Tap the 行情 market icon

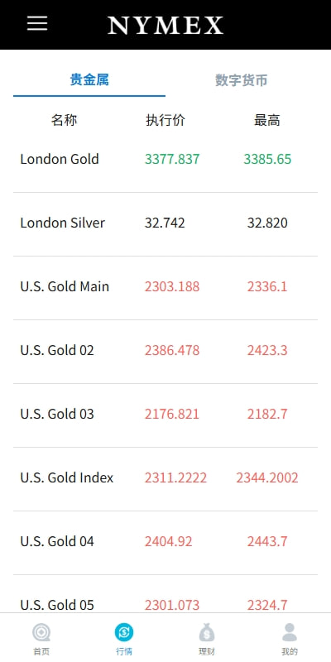pyautogui.click(x=124, y=632)
